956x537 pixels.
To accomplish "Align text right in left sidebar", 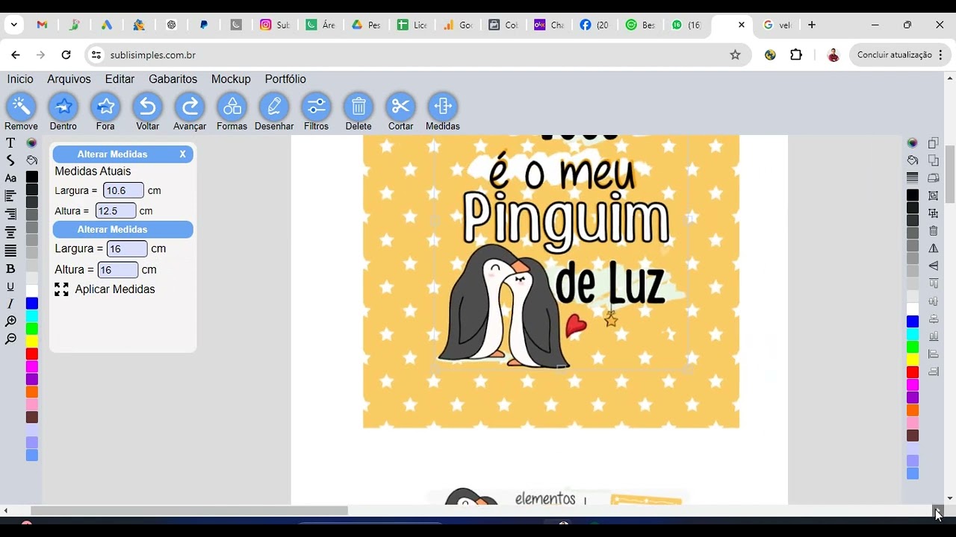I will click(x=10, y=214).
